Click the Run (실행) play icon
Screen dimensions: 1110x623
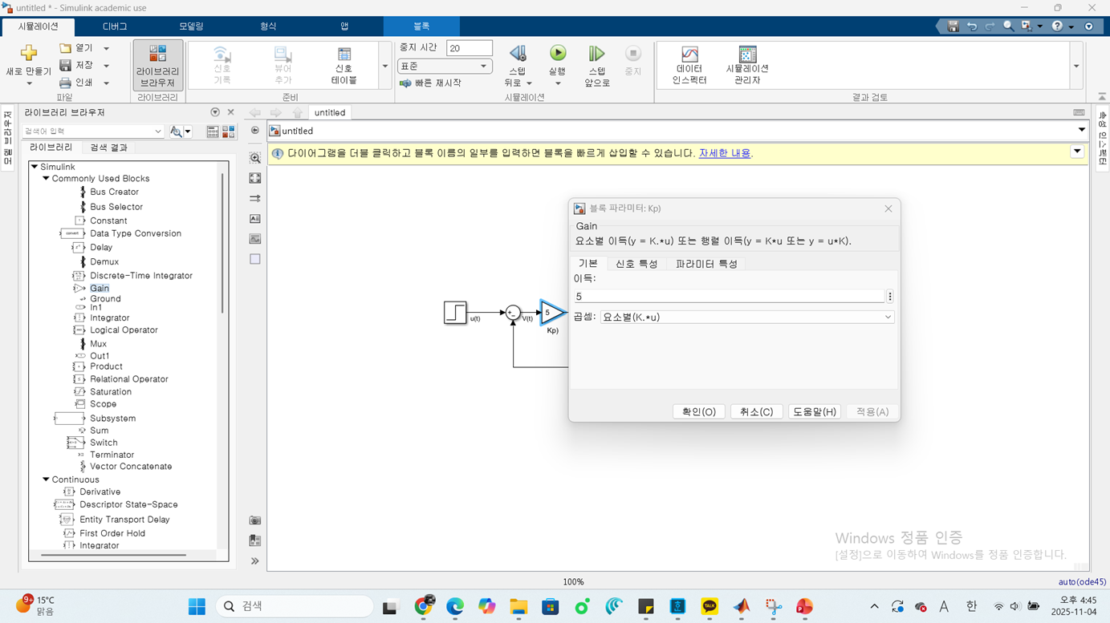pos(558,54)
